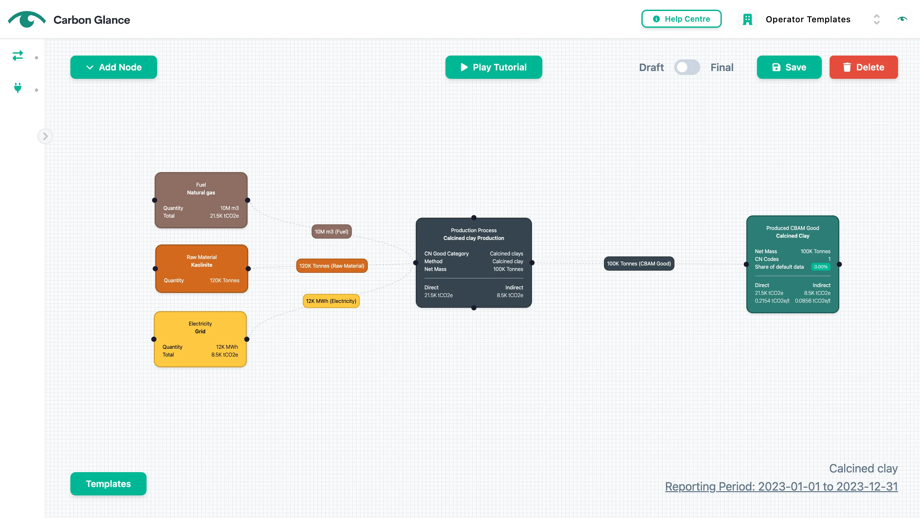The height and width of the screenshot is (518, 920).
Task: Open the plug sidebar icon
Action: 17,88
